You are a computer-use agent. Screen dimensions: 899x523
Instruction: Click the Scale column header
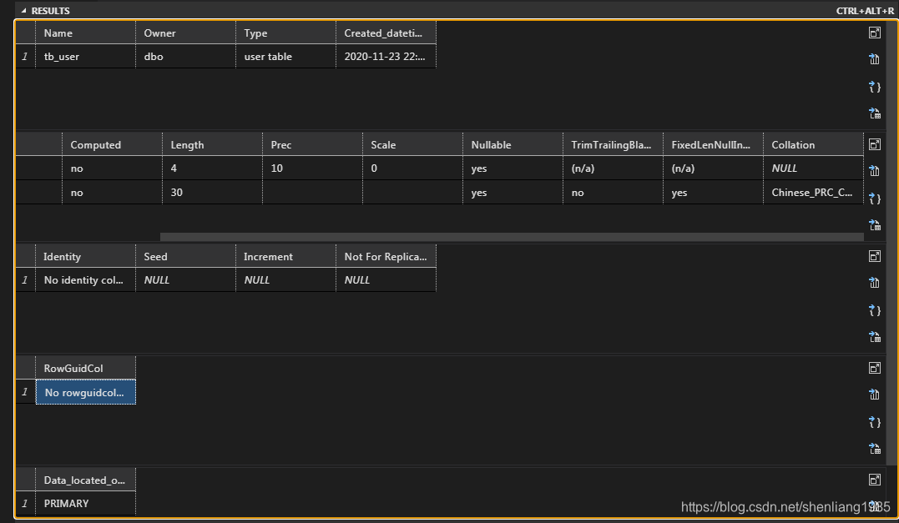[x=413, y=144]
